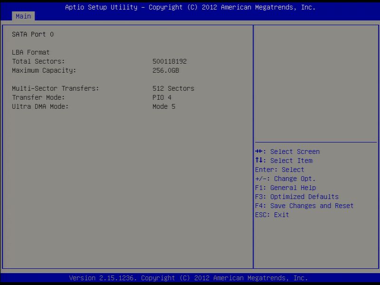Select the Main tab
This screenshot has width=380, height=285.
23,16
